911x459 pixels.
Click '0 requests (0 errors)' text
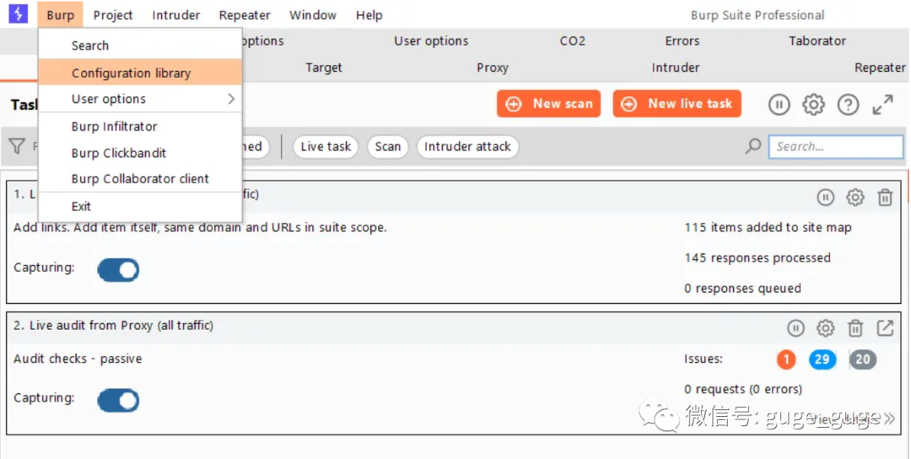coord(743,389)
